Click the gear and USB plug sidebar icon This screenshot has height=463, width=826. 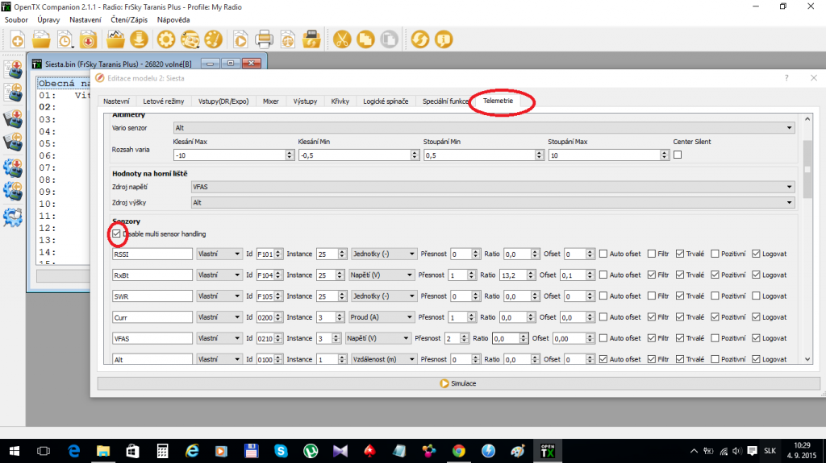pos(13,217)
